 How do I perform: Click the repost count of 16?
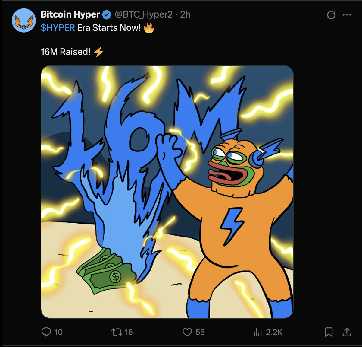pos(129,332)
